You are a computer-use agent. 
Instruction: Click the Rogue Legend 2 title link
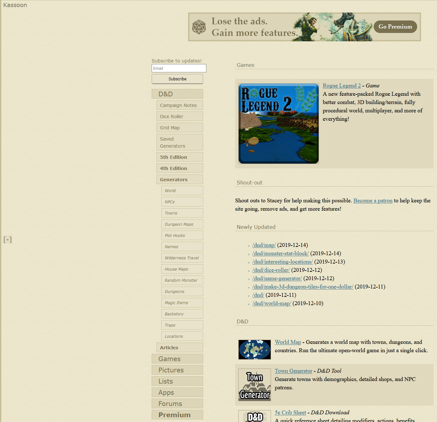coord(342,85)
